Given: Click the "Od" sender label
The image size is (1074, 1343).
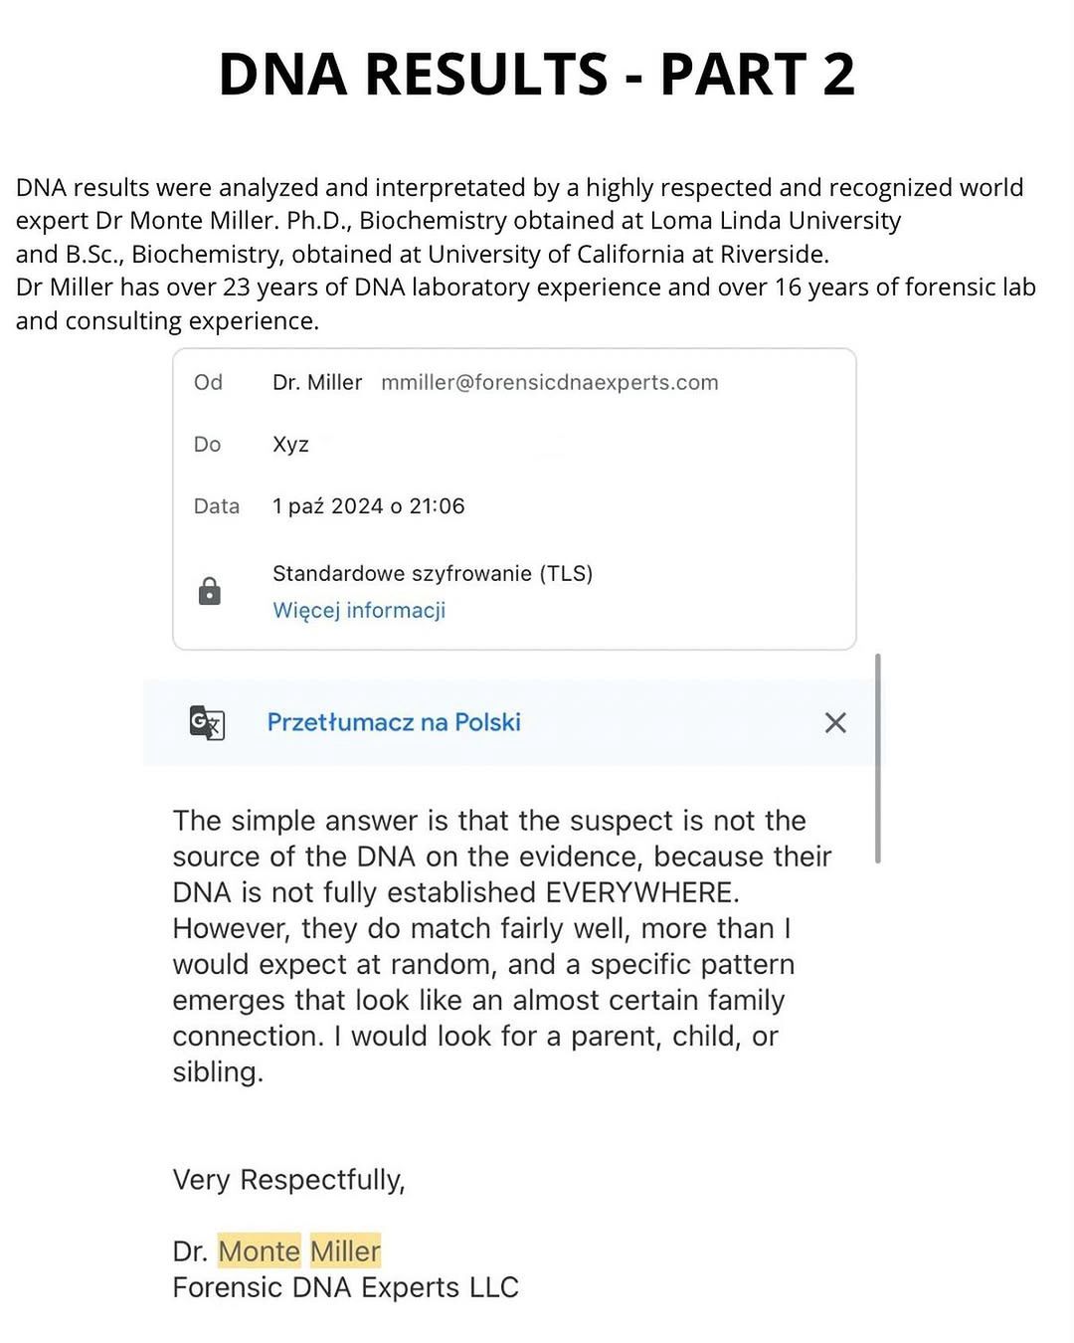Looking at the screenshot, I should point(208,382).
